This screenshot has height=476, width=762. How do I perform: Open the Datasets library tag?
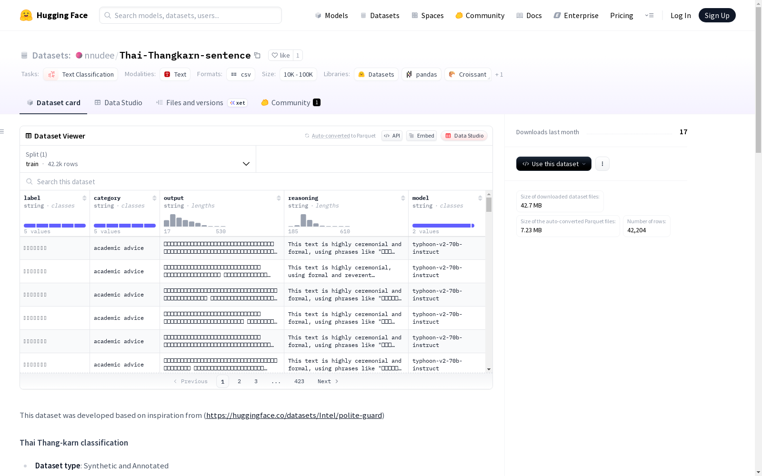point(376,74)
